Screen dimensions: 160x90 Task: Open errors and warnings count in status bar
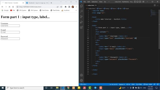[83, 84]
